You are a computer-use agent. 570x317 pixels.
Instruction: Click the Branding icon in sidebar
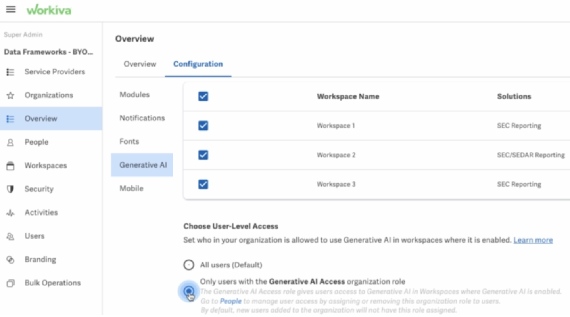pyautogui.click(x=11, y=260)
